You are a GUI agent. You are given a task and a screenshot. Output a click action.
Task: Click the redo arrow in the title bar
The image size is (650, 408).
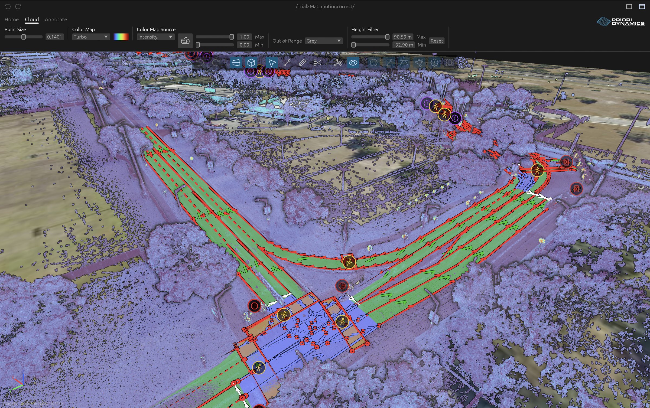[x=18, y=6]
